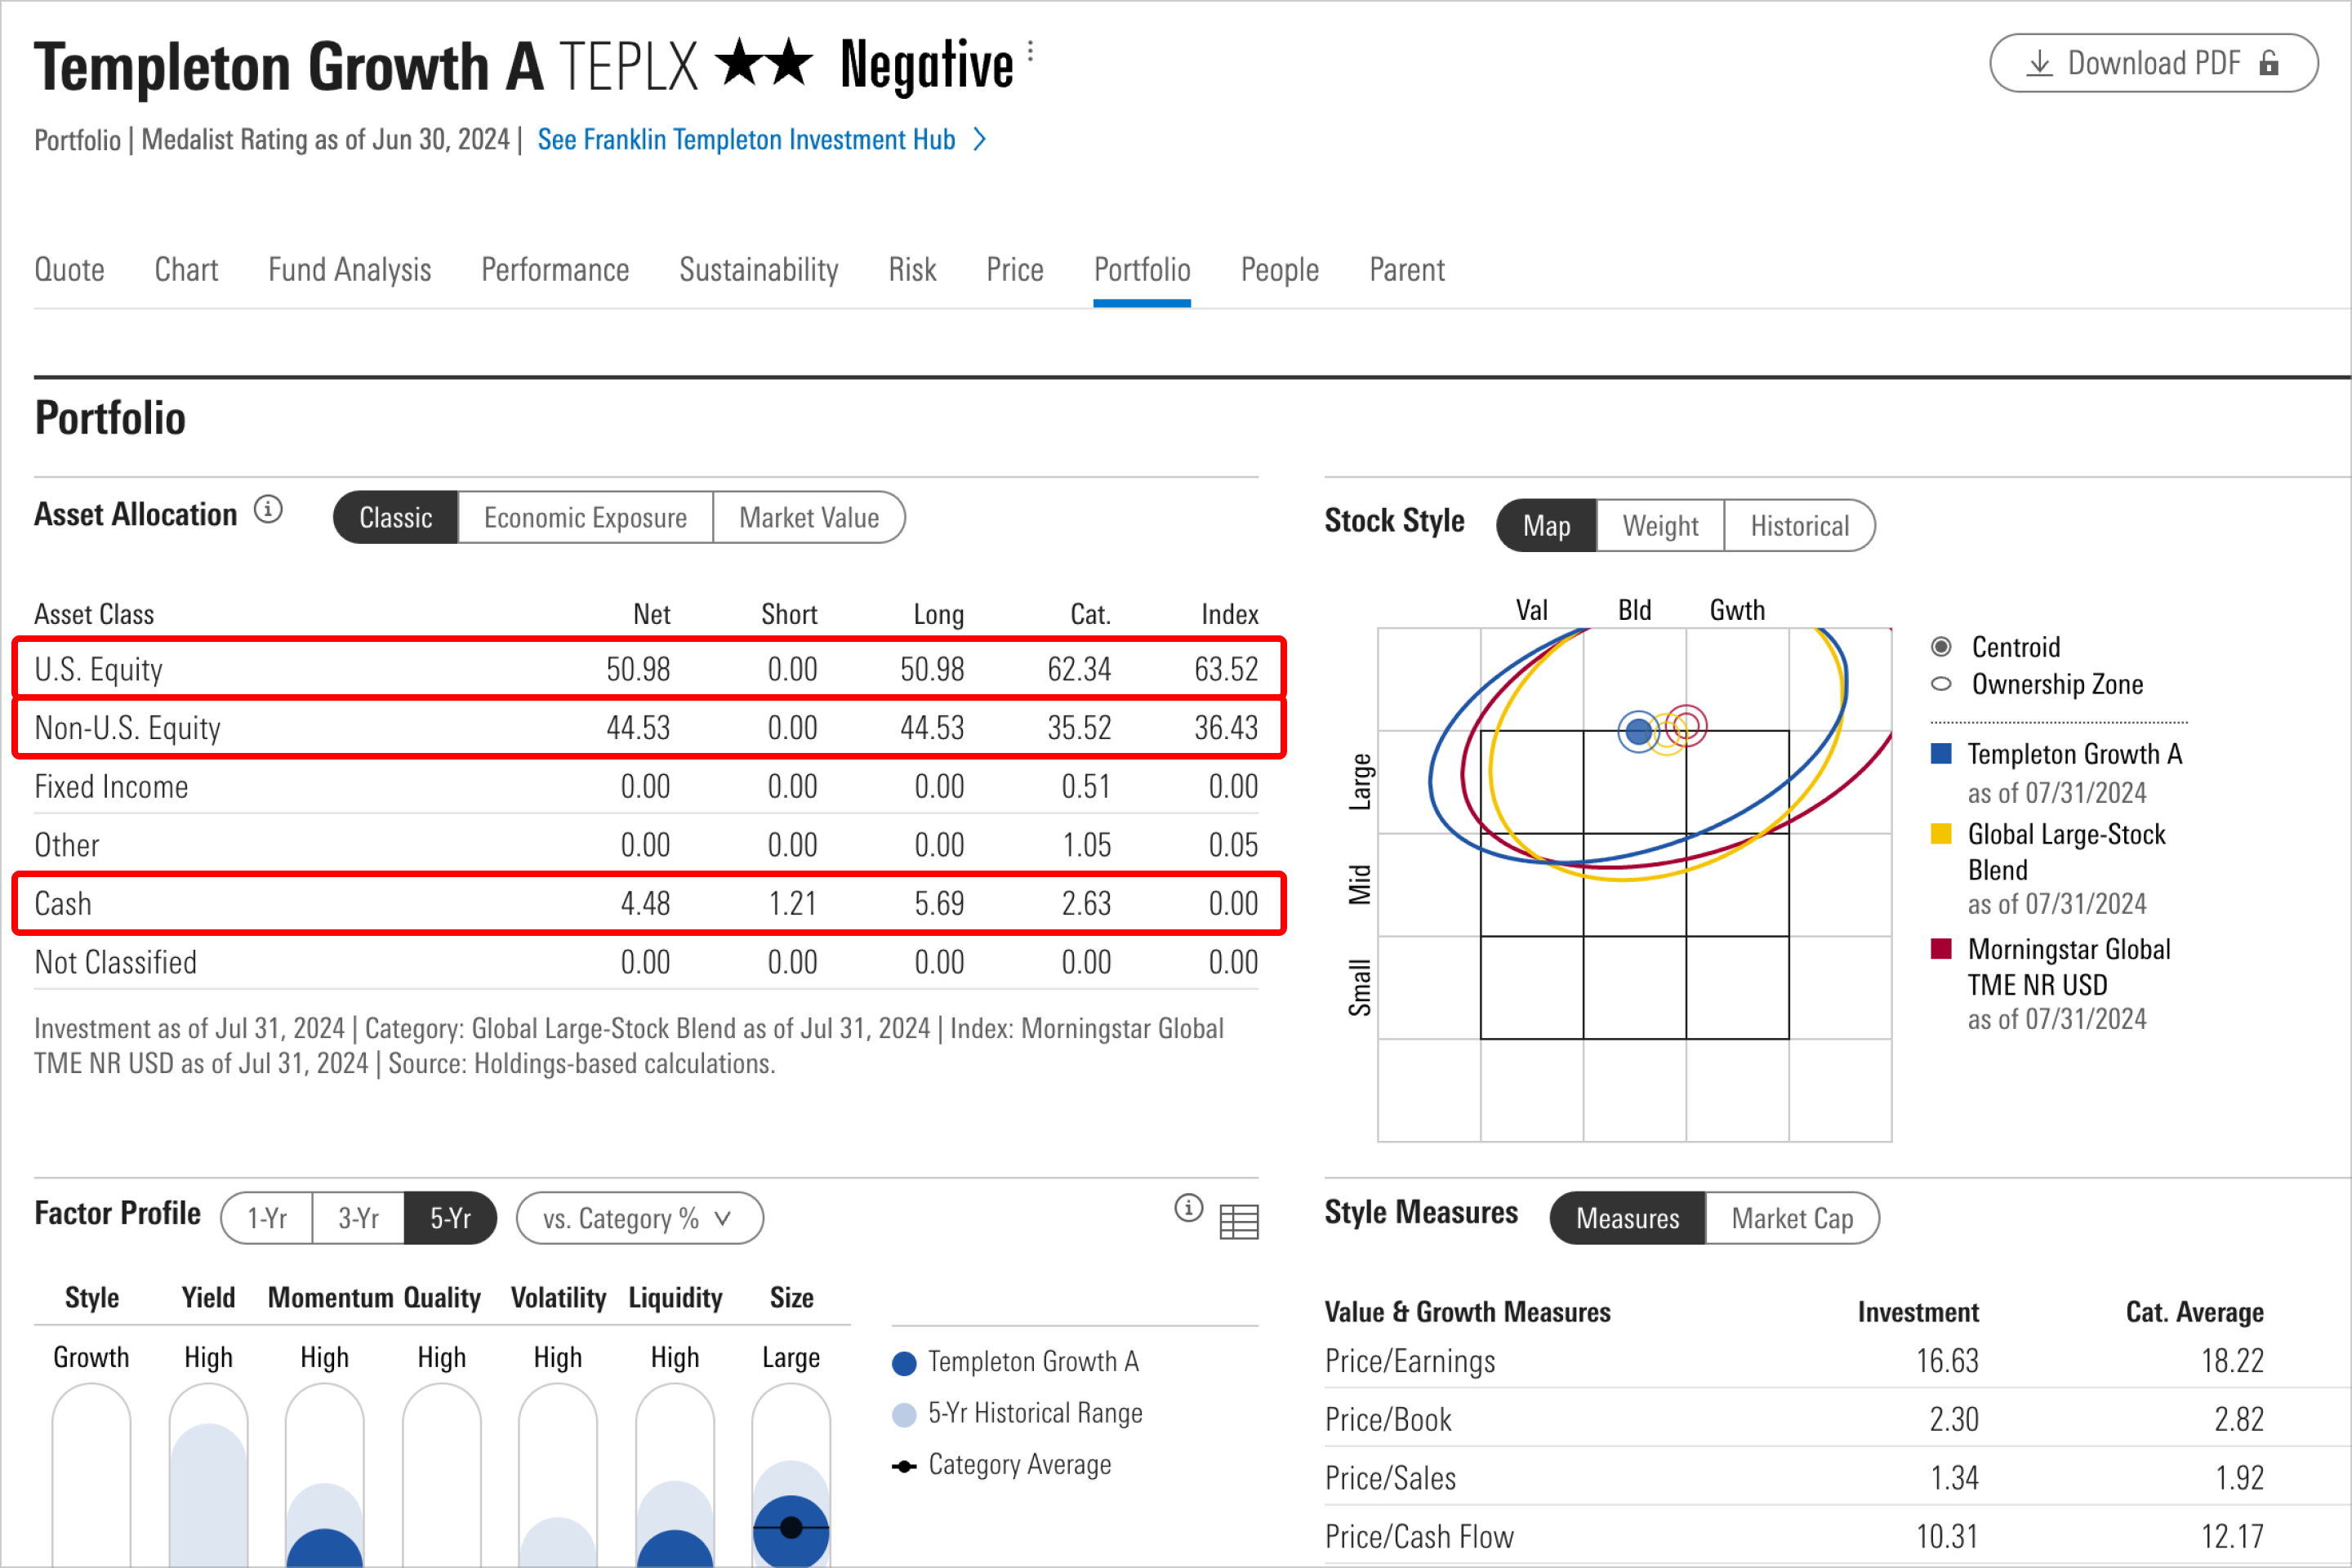Click Price/Cash Flow value 10.31
Viewport: 2352px width, 1568px height.
[1947, 1537]
